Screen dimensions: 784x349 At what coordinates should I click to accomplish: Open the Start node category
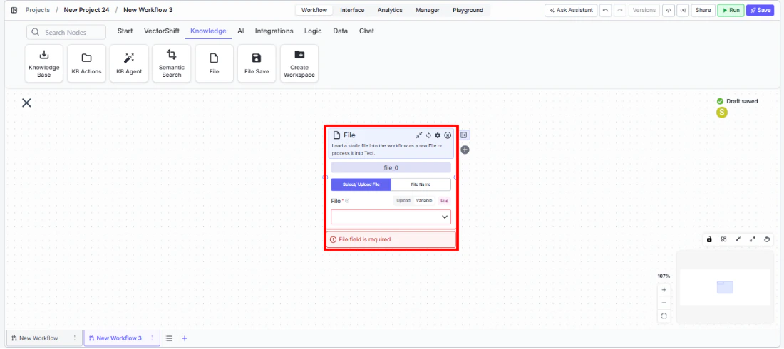click(x=125, y=31)
